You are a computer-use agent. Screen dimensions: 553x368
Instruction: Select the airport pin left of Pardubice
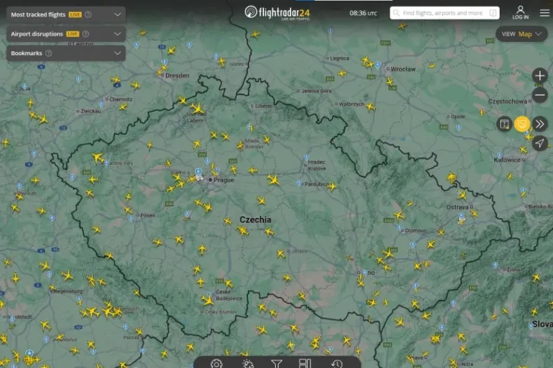299,183
